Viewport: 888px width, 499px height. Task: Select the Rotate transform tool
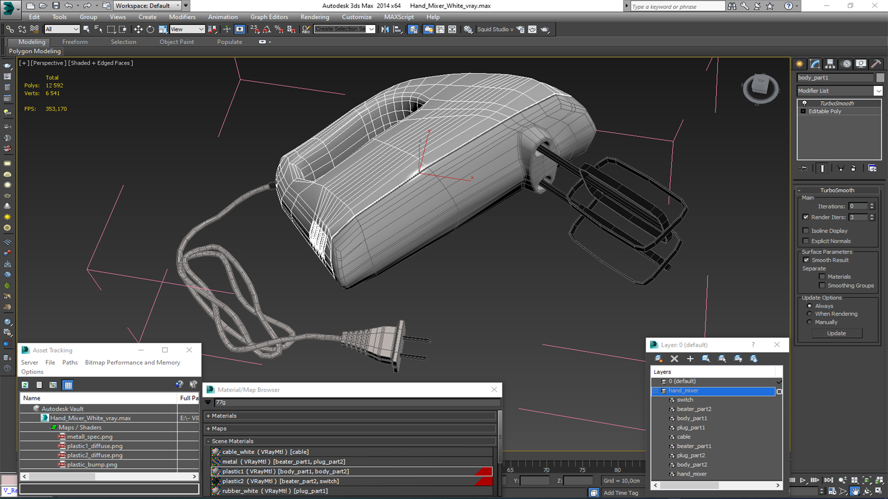click(x=150, y=29)
